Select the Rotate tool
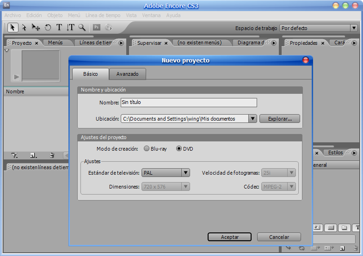This screenshot has width=363, height=256. click(48, 27)
